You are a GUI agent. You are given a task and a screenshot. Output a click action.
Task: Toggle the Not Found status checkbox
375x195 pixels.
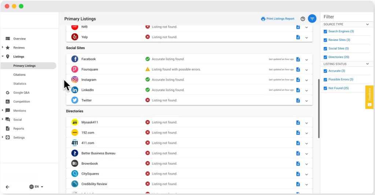click(x=326, y=88)
